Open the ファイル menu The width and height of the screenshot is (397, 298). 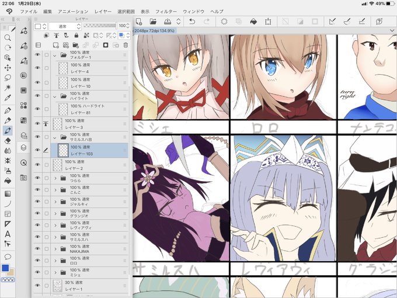tap(29, 12)
